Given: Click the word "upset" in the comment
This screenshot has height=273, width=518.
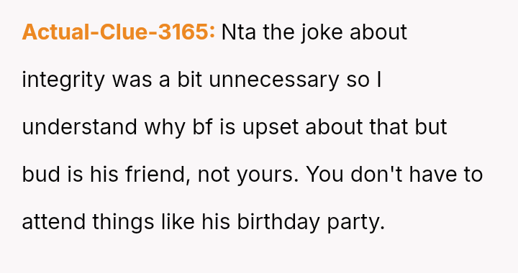Looking at the screenshot, I should pos(271,128).
